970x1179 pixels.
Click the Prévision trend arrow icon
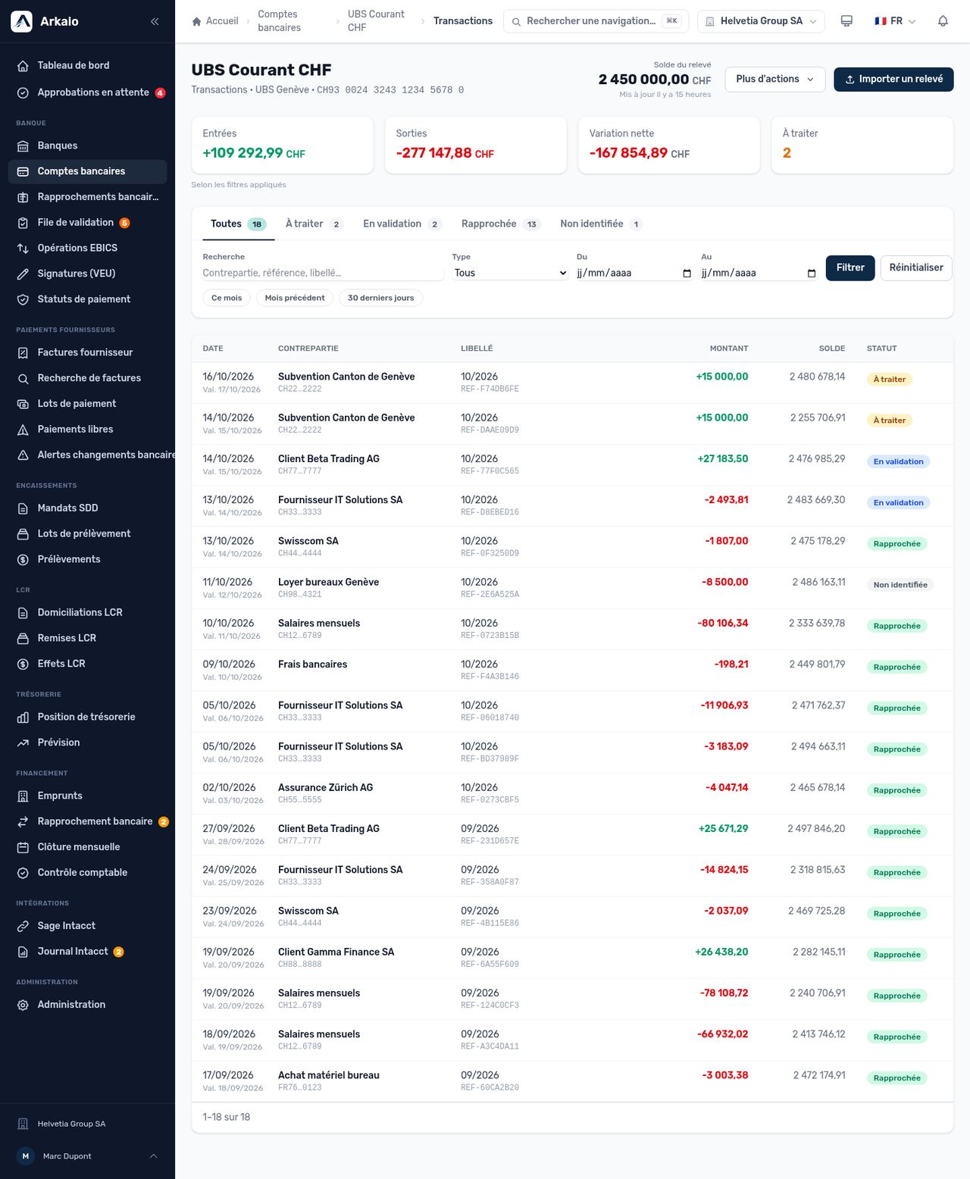point(23,743)
